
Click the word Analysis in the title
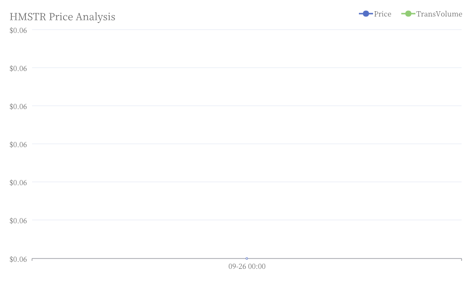coord(96,17)
